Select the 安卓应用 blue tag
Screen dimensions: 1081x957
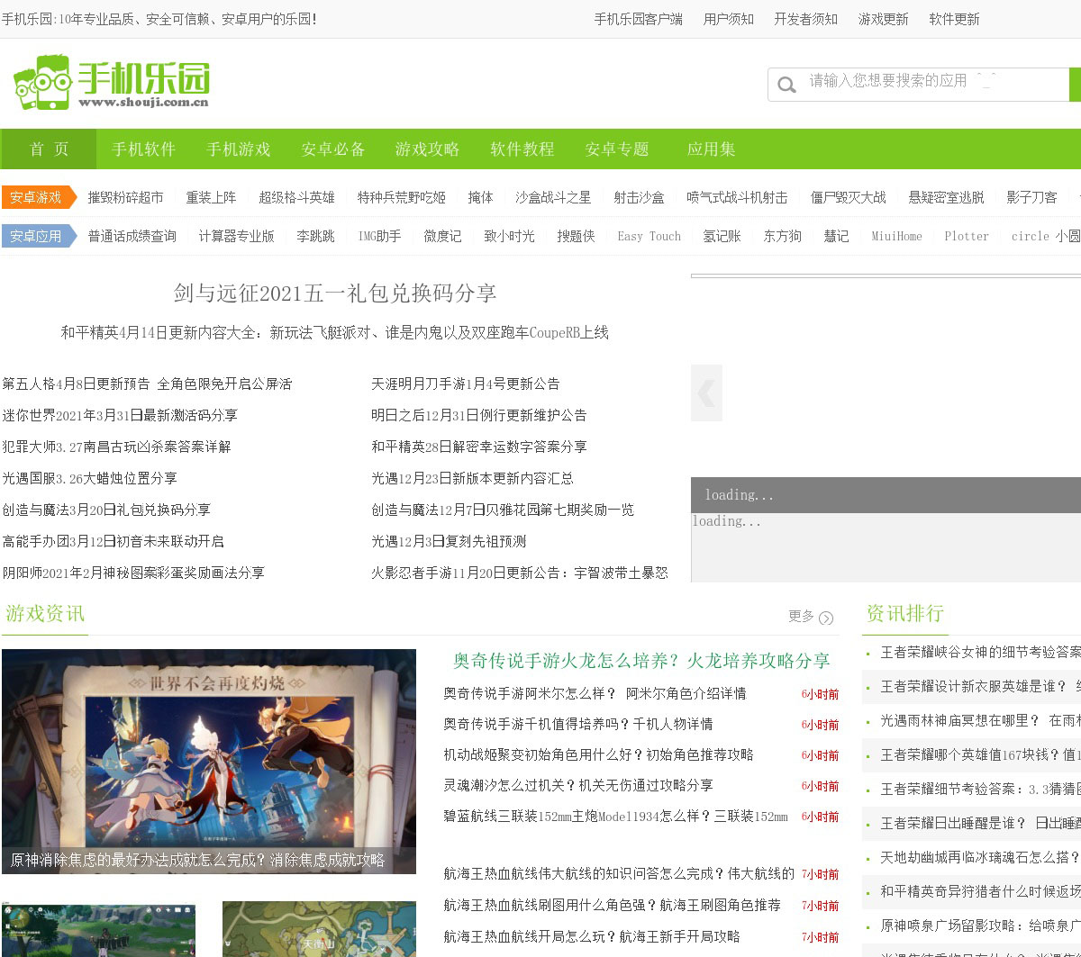click(37, 236)
